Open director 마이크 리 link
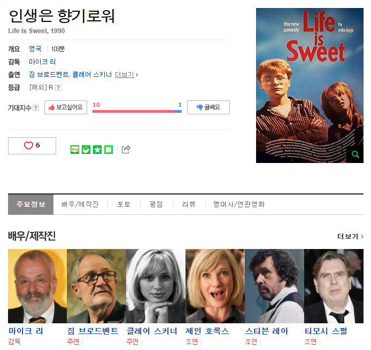Image resolution: width=371 pixels, height=350 pixels. [42, 62]
